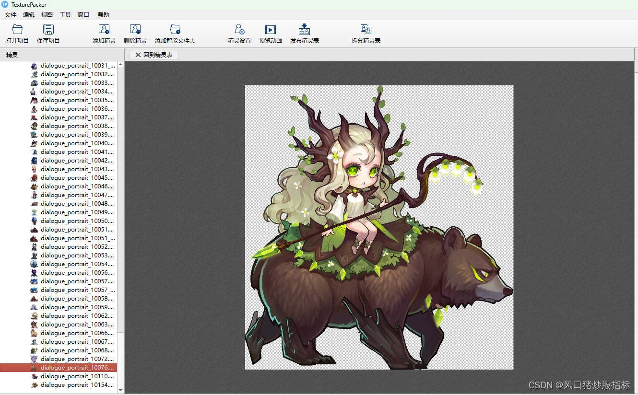
Task: Add a smart folder via 添加智能文件夹
Action: point(175,34)
